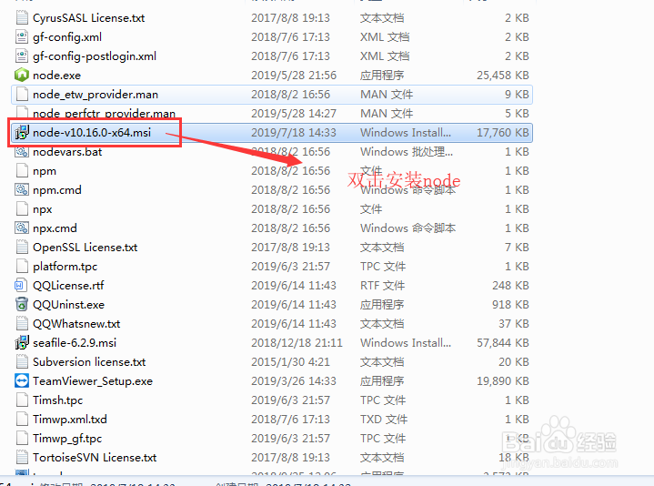Click the size 57,844 KB of seafile msi

(x=503, y=343)
